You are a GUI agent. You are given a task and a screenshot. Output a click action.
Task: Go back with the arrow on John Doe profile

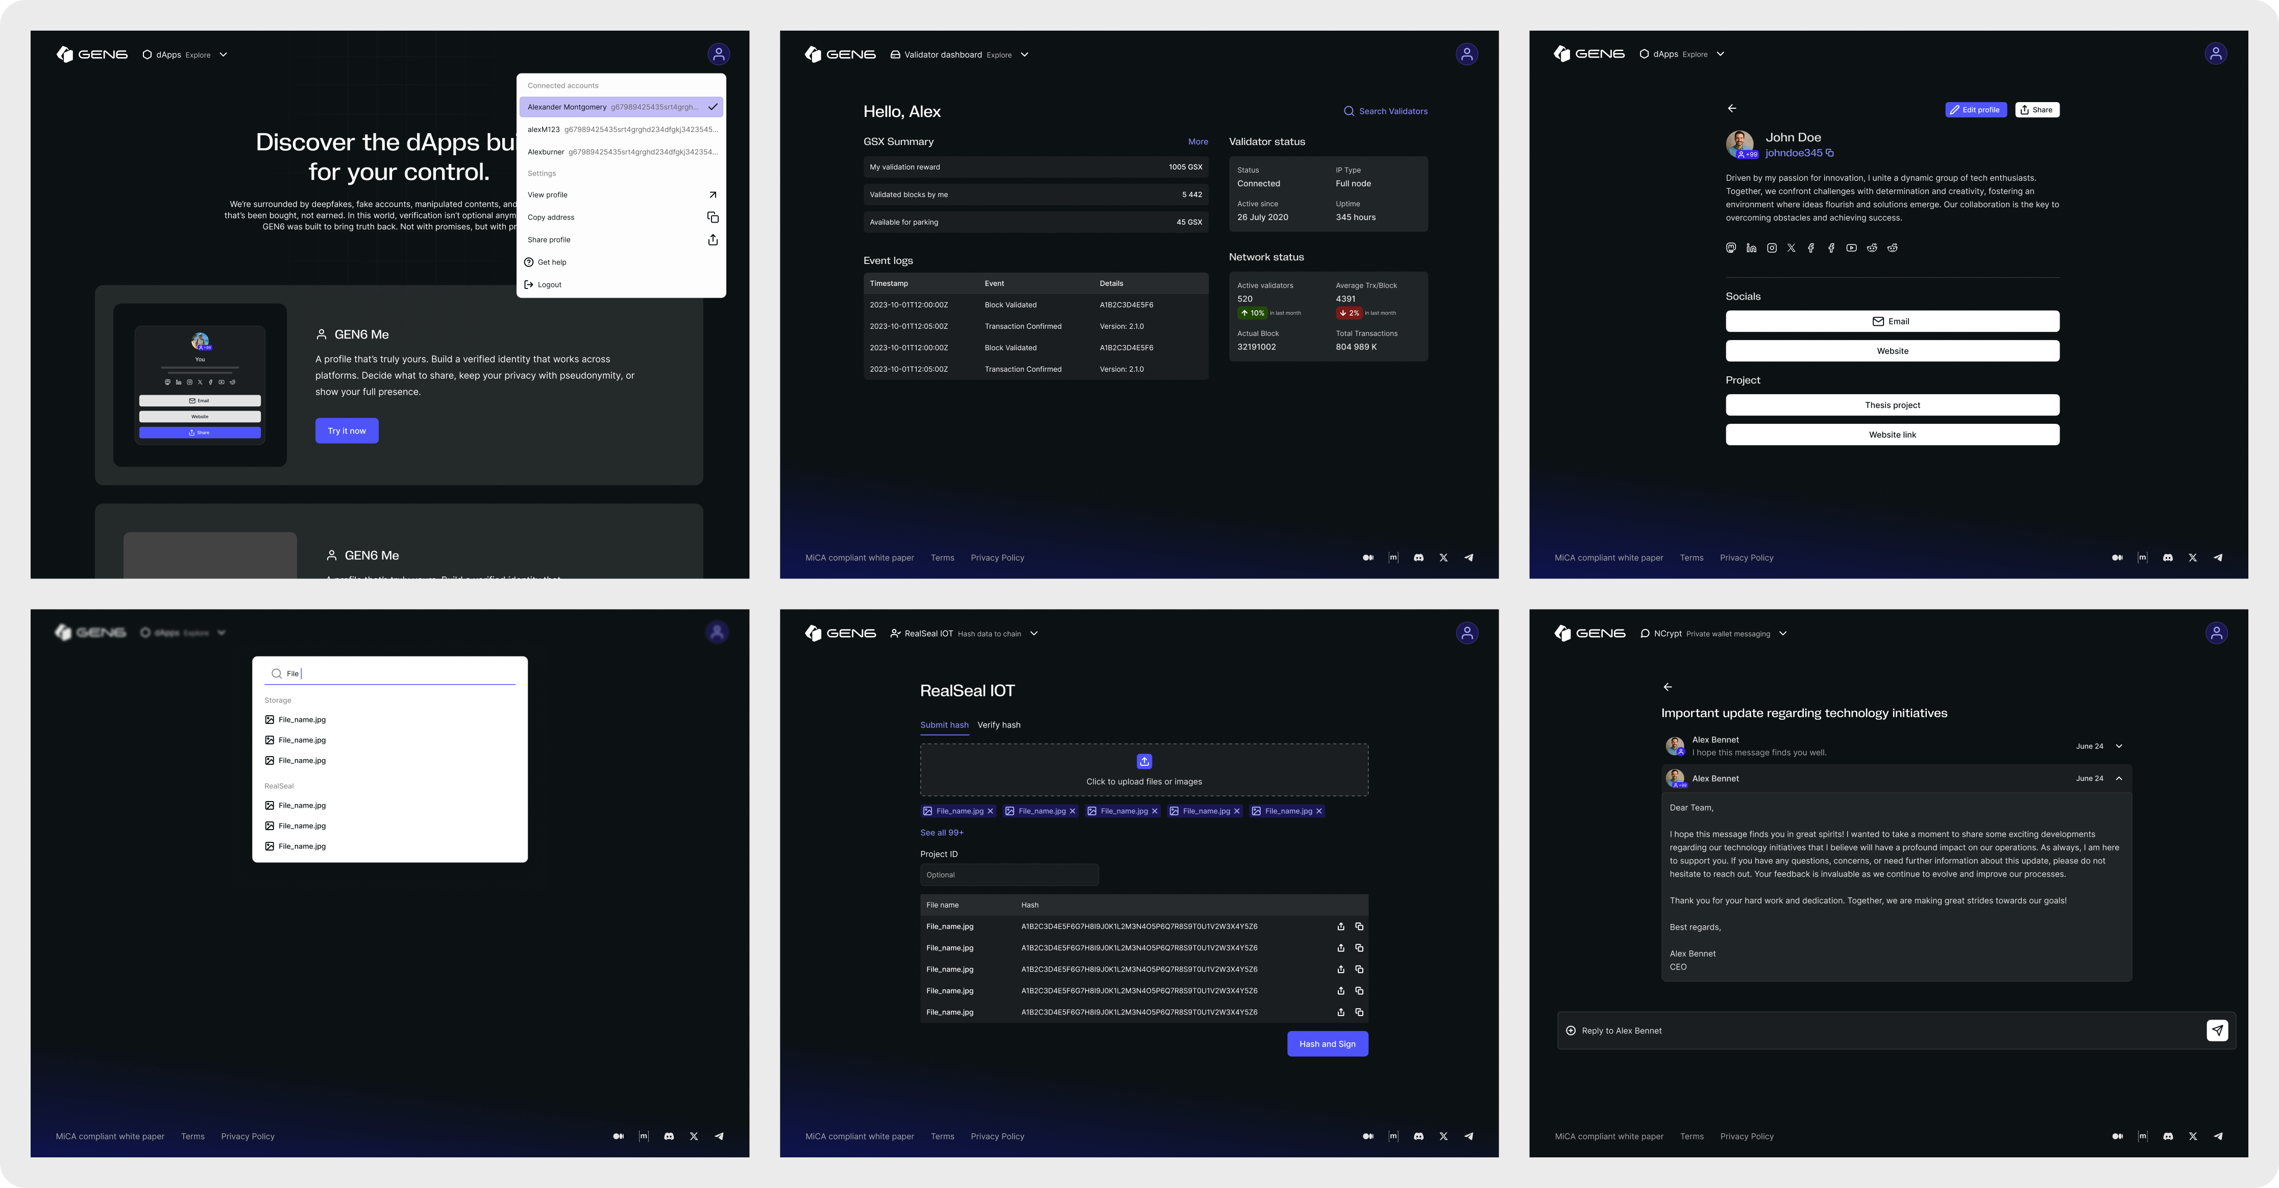click(x=1731, y=108)
